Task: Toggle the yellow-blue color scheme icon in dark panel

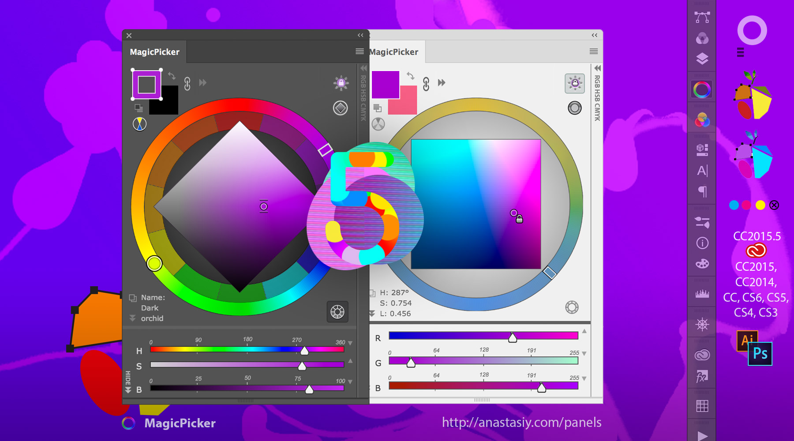Action: [x=139, y=124]
